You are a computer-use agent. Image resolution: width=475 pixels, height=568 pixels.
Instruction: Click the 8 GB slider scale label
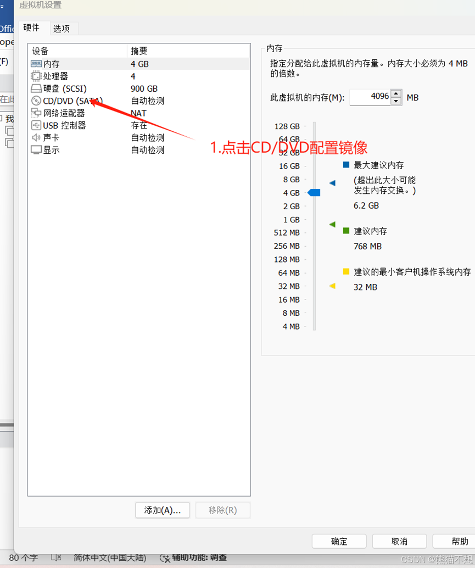292,180
